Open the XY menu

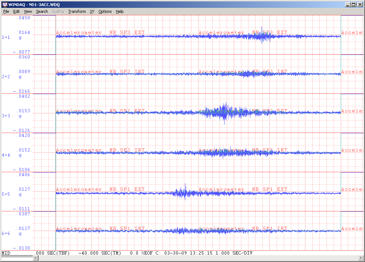coord(92,11)
